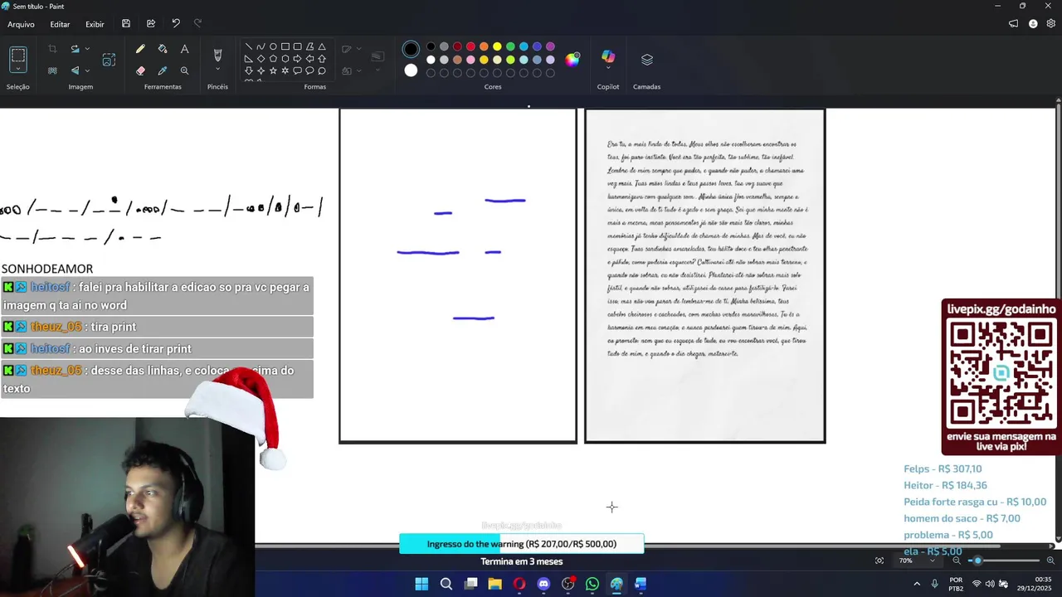Viewport: 1062px width, 597px height.
Task: Open the Exibir menu
Action: point(95,24)
